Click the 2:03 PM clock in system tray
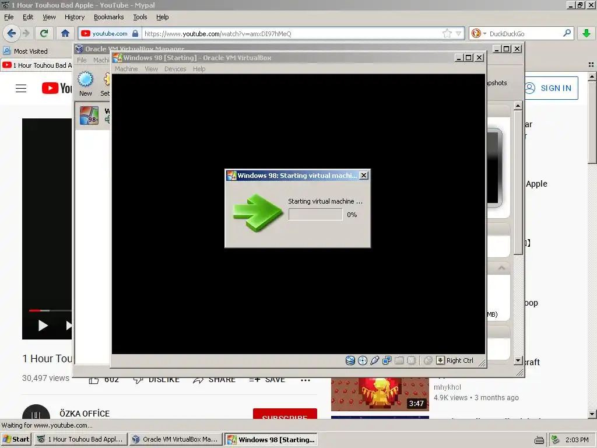 click(577, 440)
